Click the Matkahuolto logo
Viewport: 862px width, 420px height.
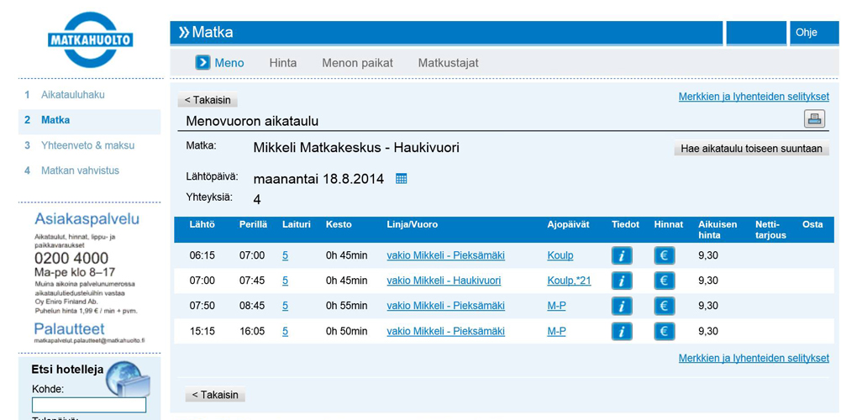coord(90,39)
